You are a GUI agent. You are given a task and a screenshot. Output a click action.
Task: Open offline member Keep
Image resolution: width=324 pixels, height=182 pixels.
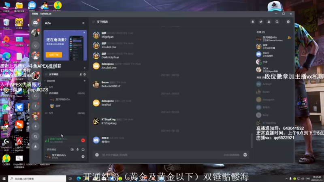(x=273, y=115)
